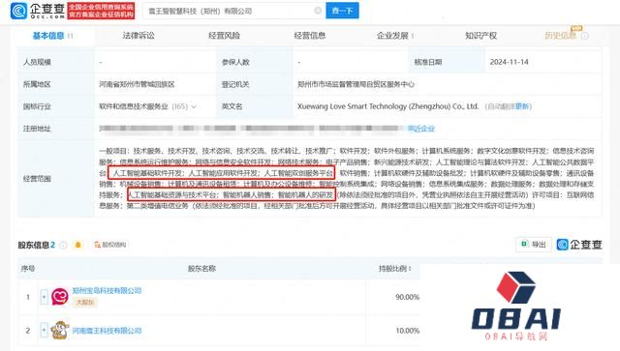Click the 所属地区 value 河南省郑州市管城回族区
The width and height of the screenshot is (620, 351).
(137, 84)
